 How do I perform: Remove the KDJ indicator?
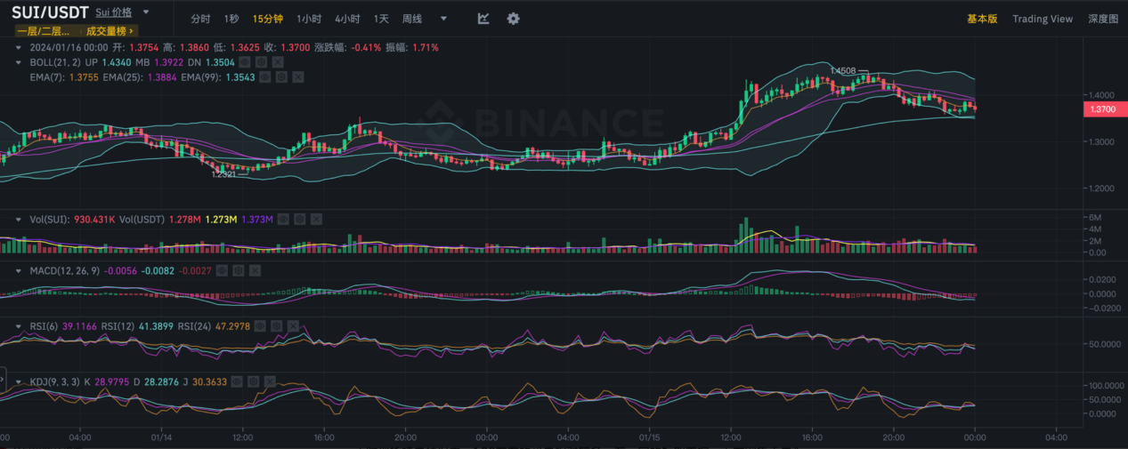(x=271, y=381)
